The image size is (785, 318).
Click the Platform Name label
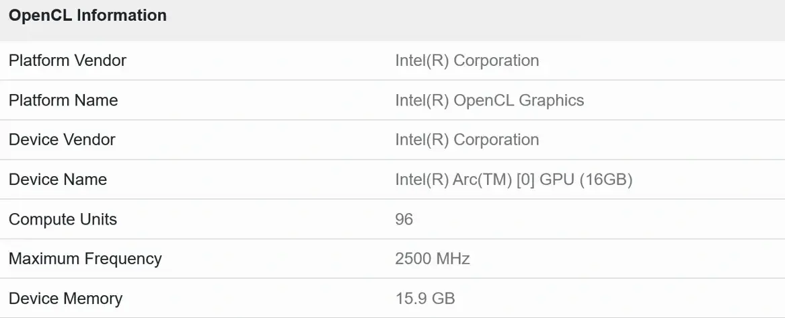click(x=63, y=100)
